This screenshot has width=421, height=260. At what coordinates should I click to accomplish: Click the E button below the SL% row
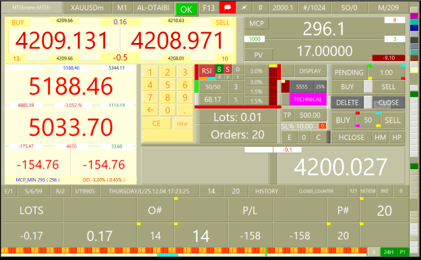coord(289,137)
